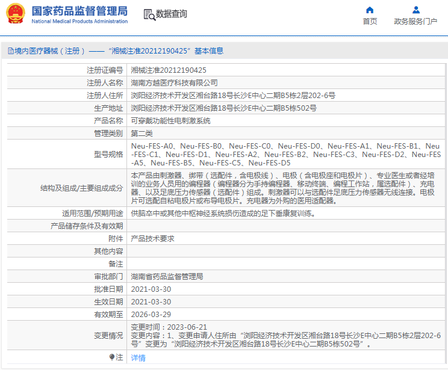Select 湖南方越医疗科技有限公司 registrant name
This screenshot has width=448, height=370.
point(174,83)
